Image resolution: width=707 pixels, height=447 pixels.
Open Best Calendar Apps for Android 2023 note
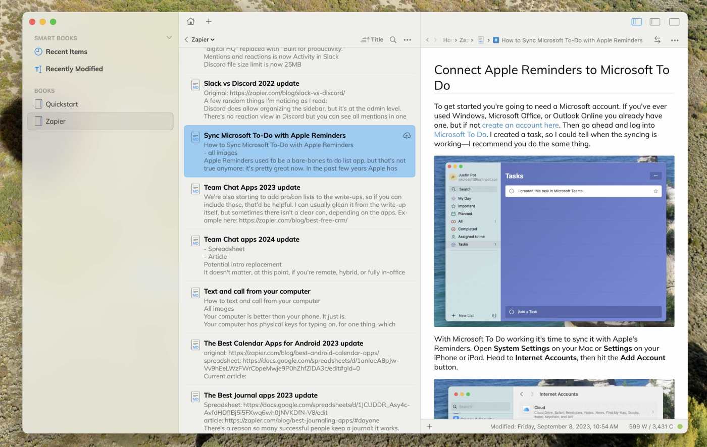click(x=299, y=359)
